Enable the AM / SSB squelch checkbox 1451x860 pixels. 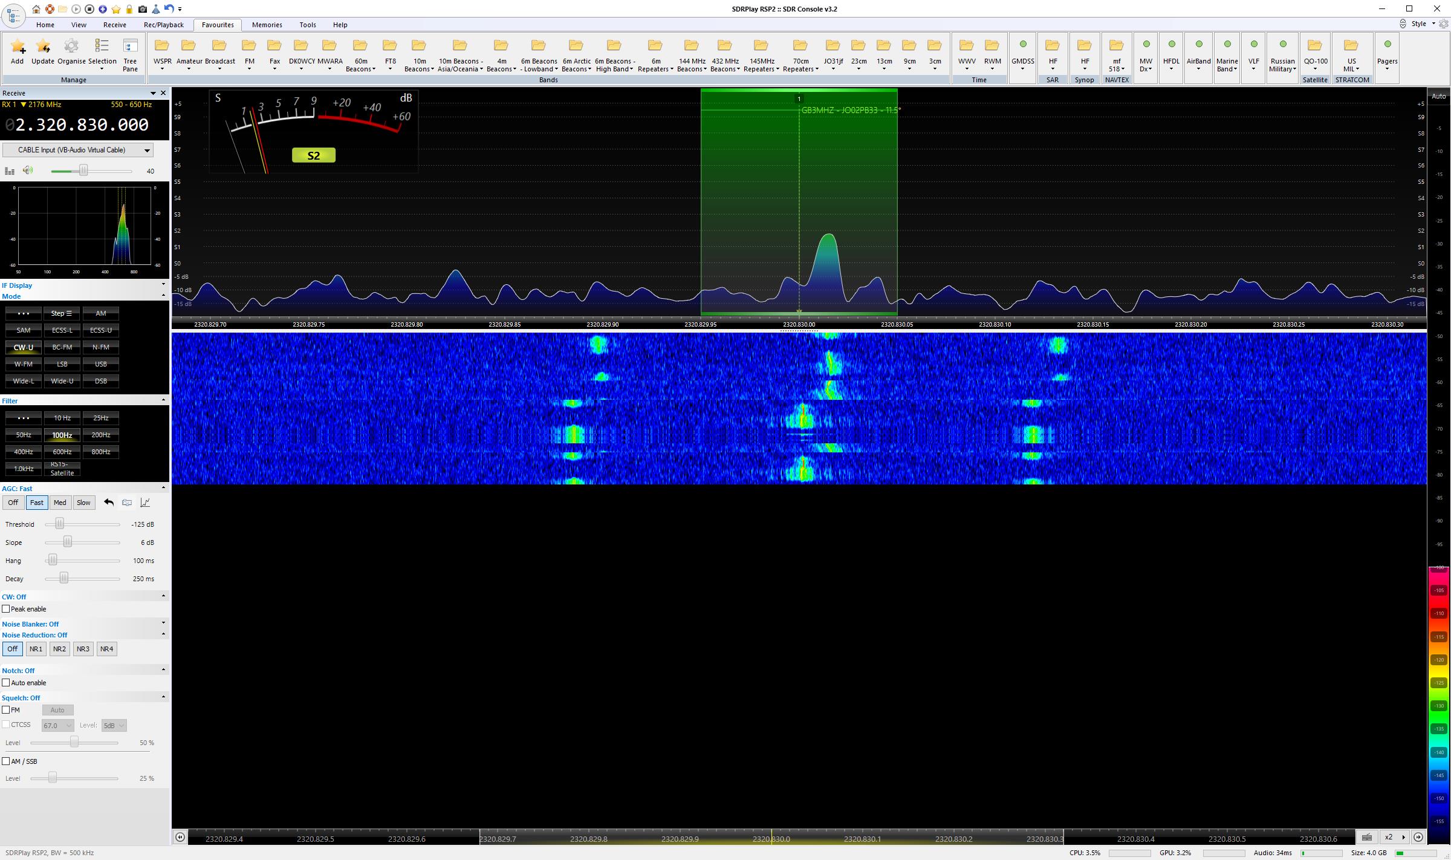pos(6,761)
